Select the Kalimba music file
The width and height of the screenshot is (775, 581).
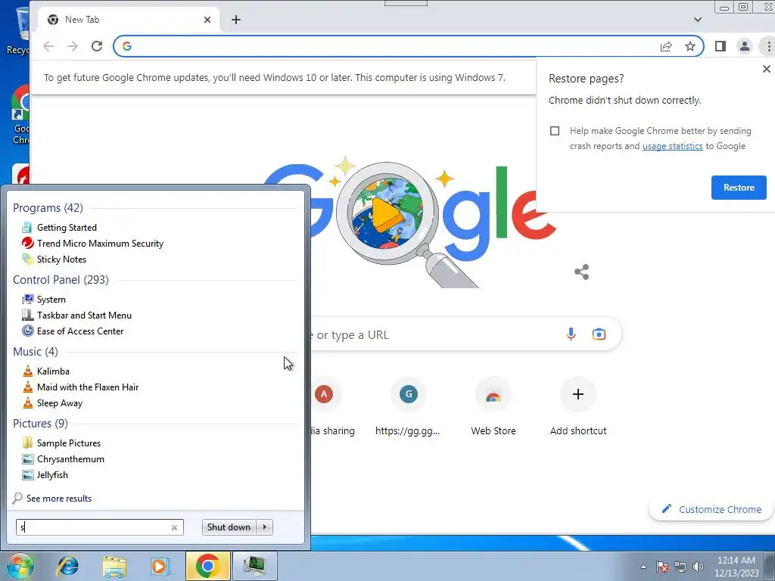[x=45, y=371]
